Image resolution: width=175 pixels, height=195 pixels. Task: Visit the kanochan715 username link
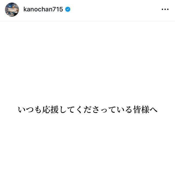point(43,9)
